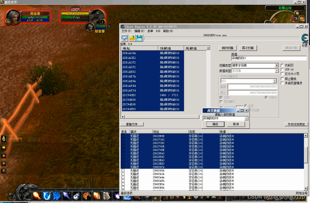The width and height of the screenshot is (310, 203).
Task: Click the 新的扫描 button
Action: coord(227,48)
